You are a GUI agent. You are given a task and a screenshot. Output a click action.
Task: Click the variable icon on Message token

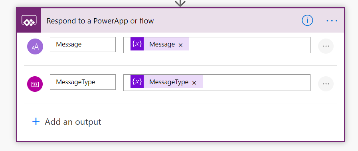coord(137,44)
